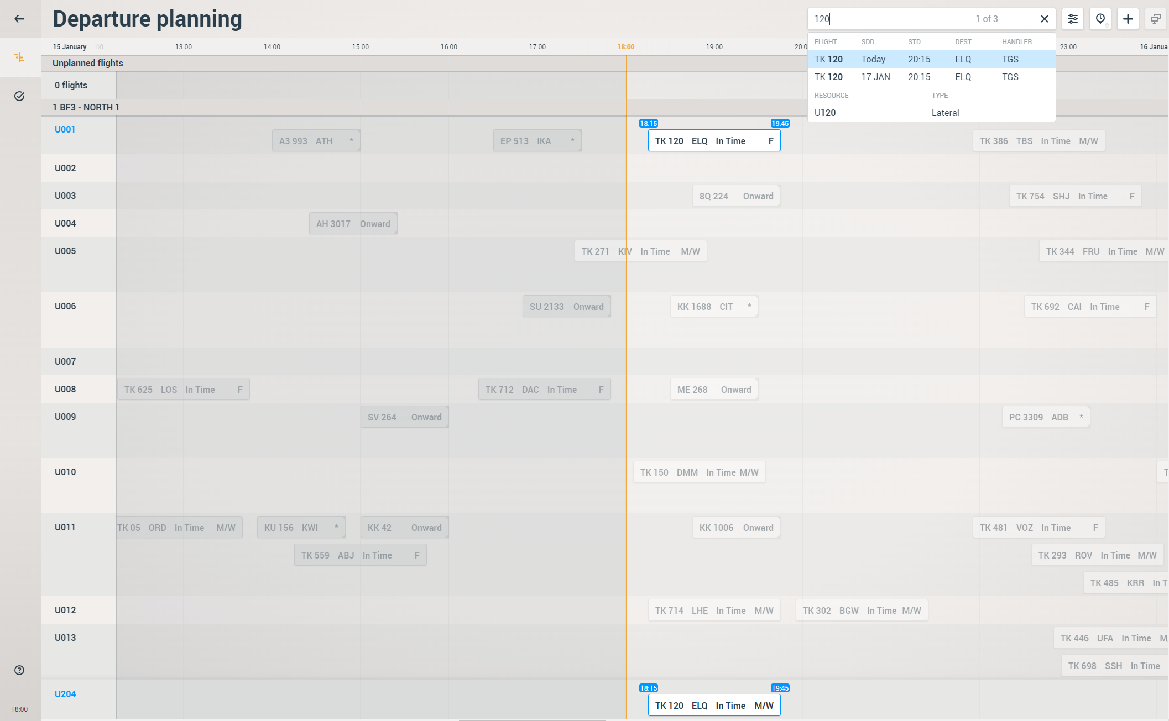Click the 18:00 current time marker
Image resolution: width=1169 pixels, height=721 pixels.
click(x=626, y=47)
